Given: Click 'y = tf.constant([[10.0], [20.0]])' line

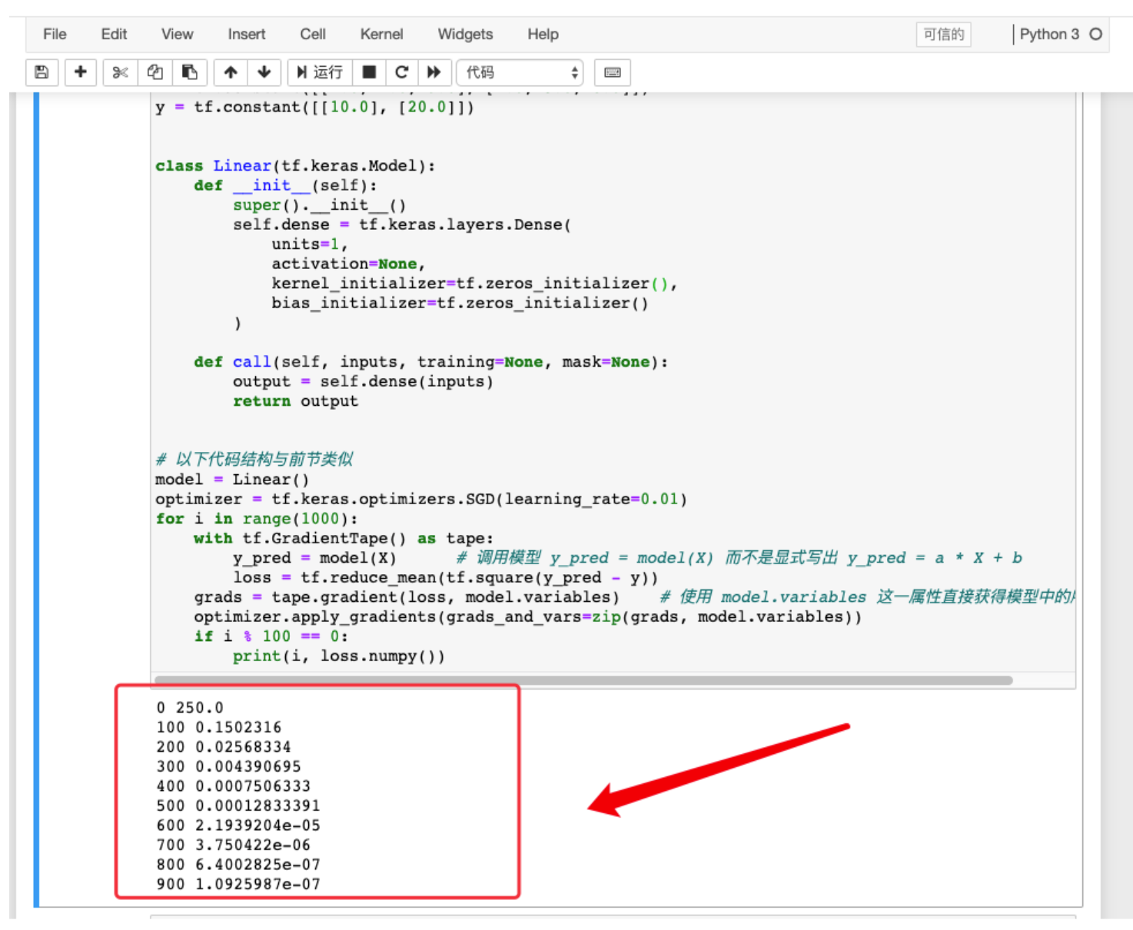Looking at the screenshot, I should click(x=314, y=107).
